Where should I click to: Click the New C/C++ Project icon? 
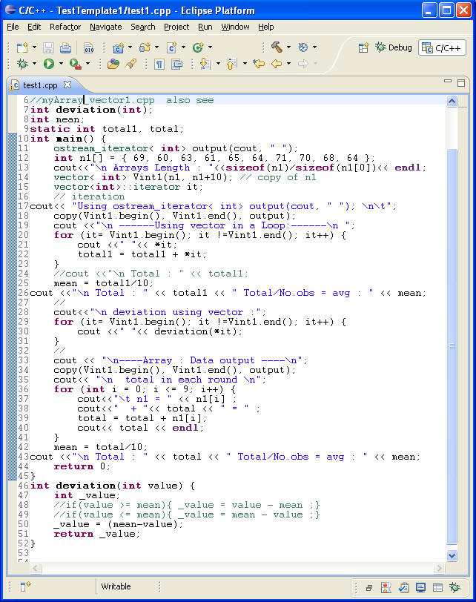[x=118, y=47]
